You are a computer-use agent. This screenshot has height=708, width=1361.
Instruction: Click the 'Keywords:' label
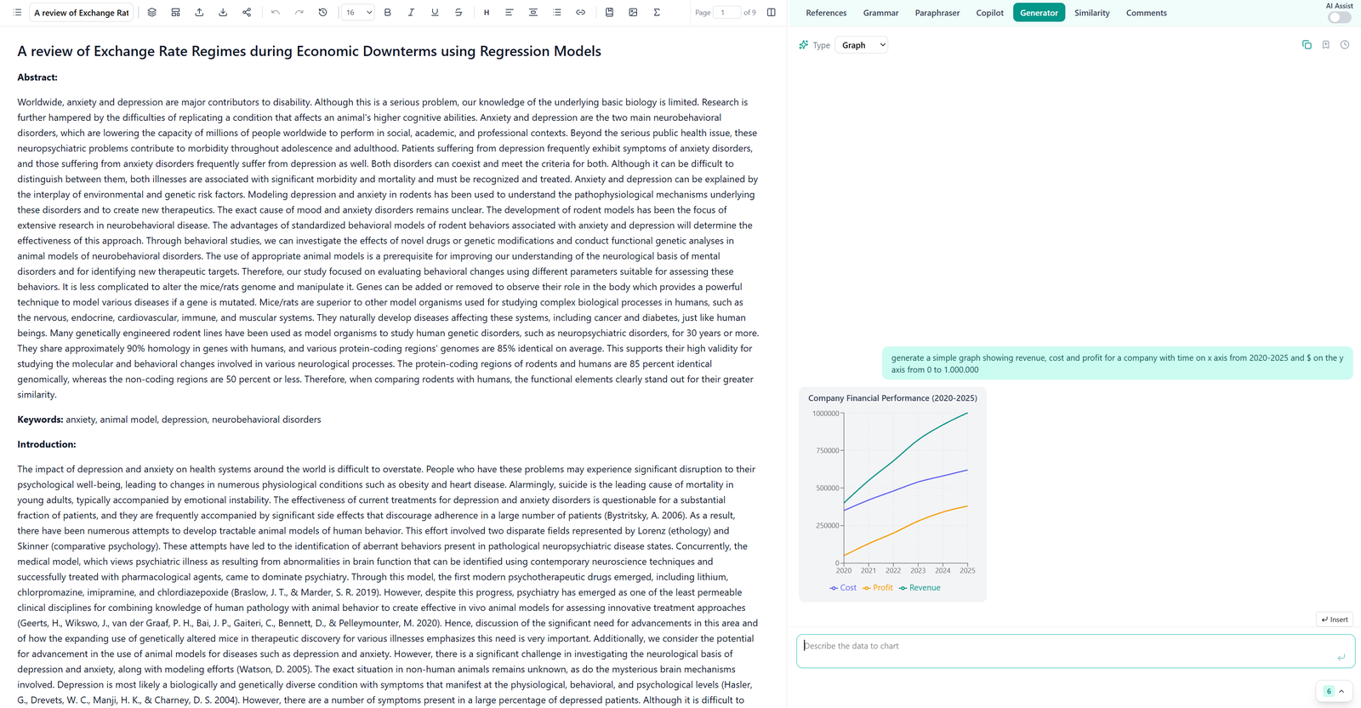tap(40, 420)
